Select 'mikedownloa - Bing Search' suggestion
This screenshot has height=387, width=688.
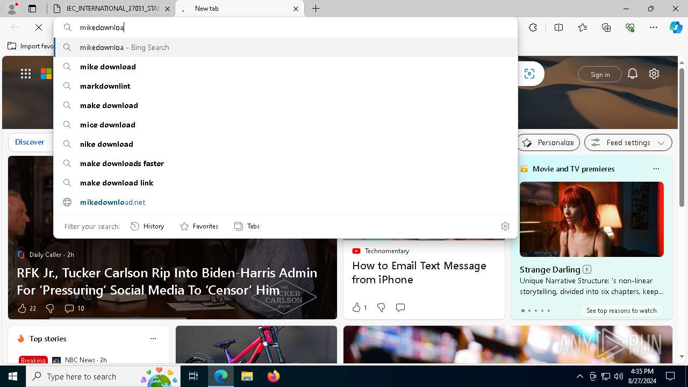(x=285, y=47)
